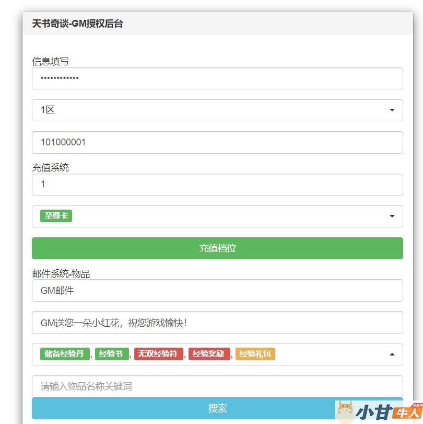Click the red 经验奖励 item tag
The width and height of the screenshot is (423, 424).
coord(209,354)
